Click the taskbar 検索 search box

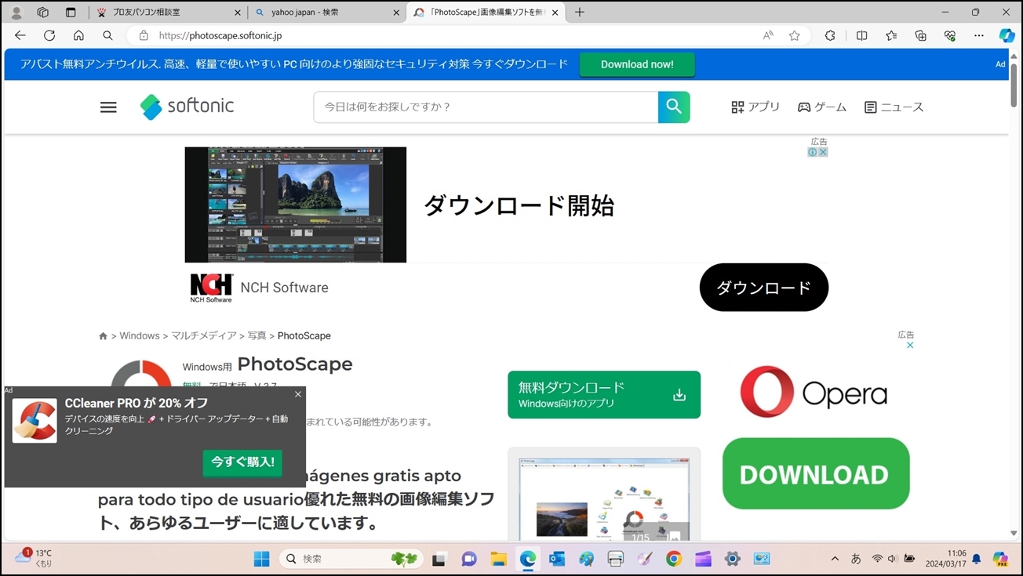pos(351,559)
